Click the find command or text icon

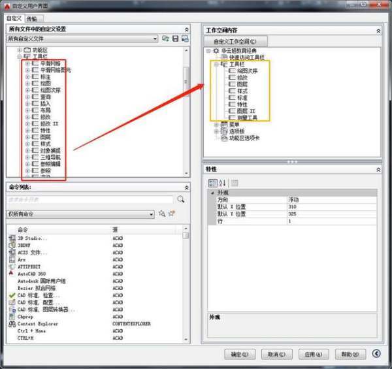(162, 214)
